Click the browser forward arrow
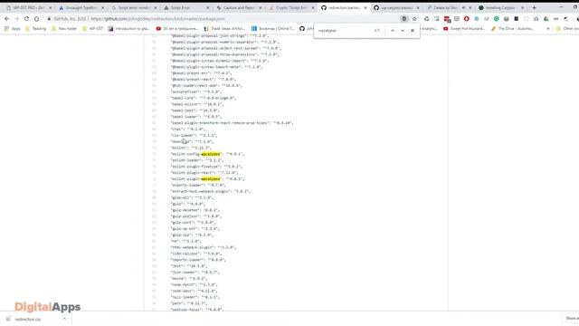The image size is (579, 326). pyautogui.click(x=16, y=18)
